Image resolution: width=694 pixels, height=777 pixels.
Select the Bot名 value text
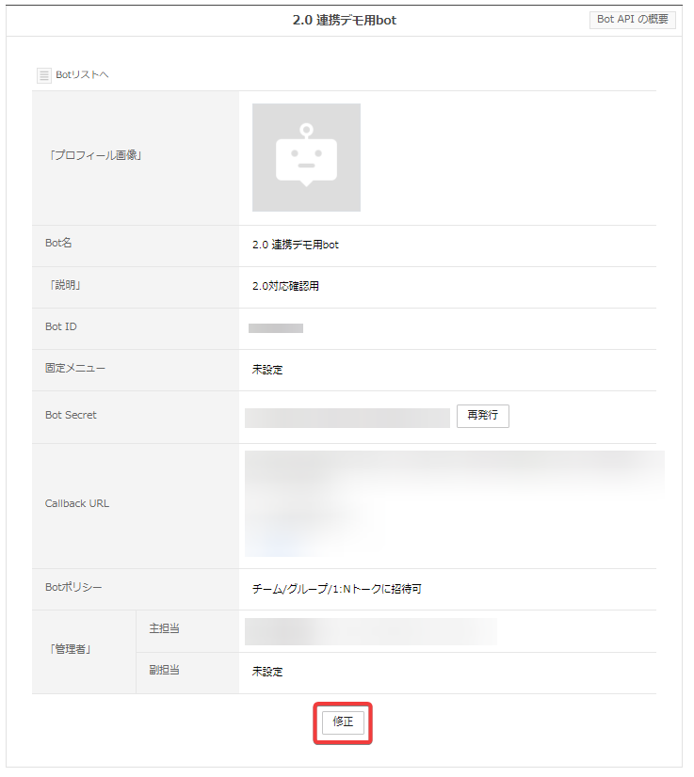tap(295, 245)
